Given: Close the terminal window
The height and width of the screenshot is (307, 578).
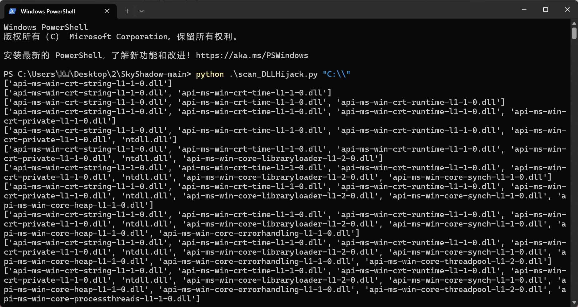Looking at the screenshot, I should click(x=567, y=10).
